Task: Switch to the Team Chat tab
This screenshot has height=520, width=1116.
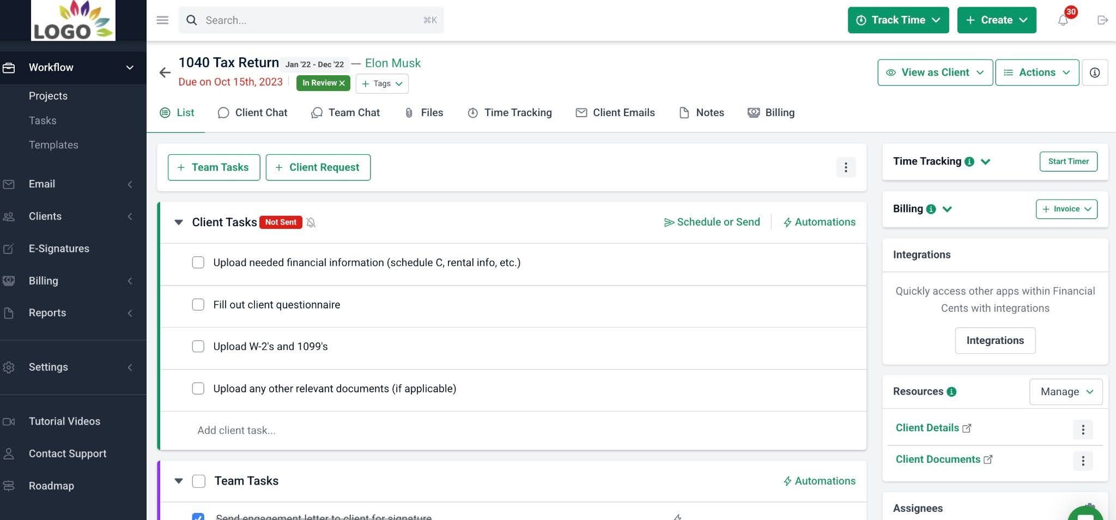Action: click(x=345, y=113)
